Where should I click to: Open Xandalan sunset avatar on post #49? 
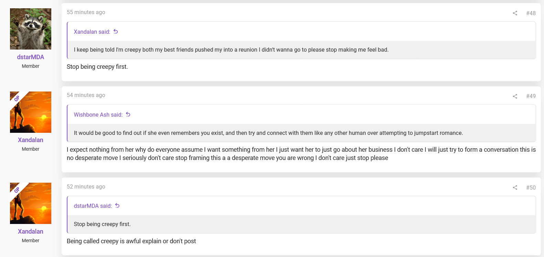point(31,112)
